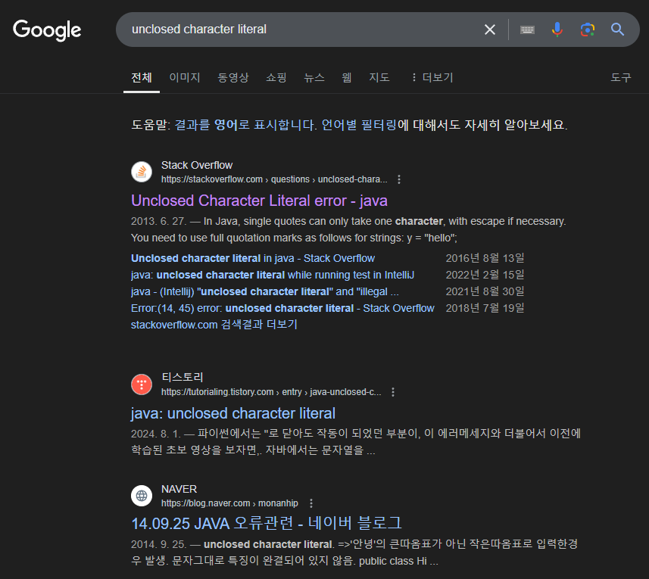Click the Tistory red favicon
The width and height of the screenshot is (649, 579).
(x=142, y=384)
